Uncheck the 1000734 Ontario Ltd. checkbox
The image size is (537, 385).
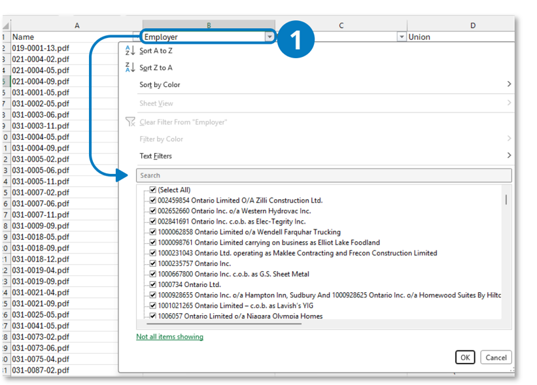click(x=153, y=285)
